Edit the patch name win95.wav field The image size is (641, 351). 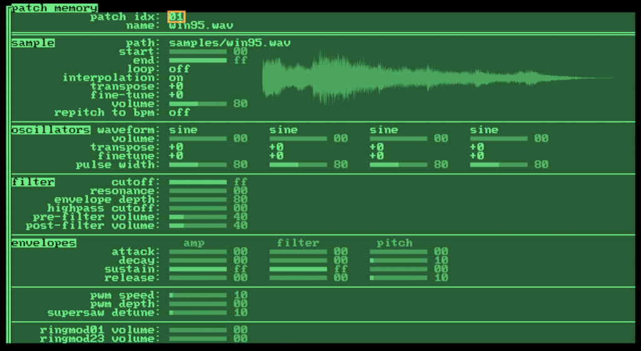[x=201, y=26]
